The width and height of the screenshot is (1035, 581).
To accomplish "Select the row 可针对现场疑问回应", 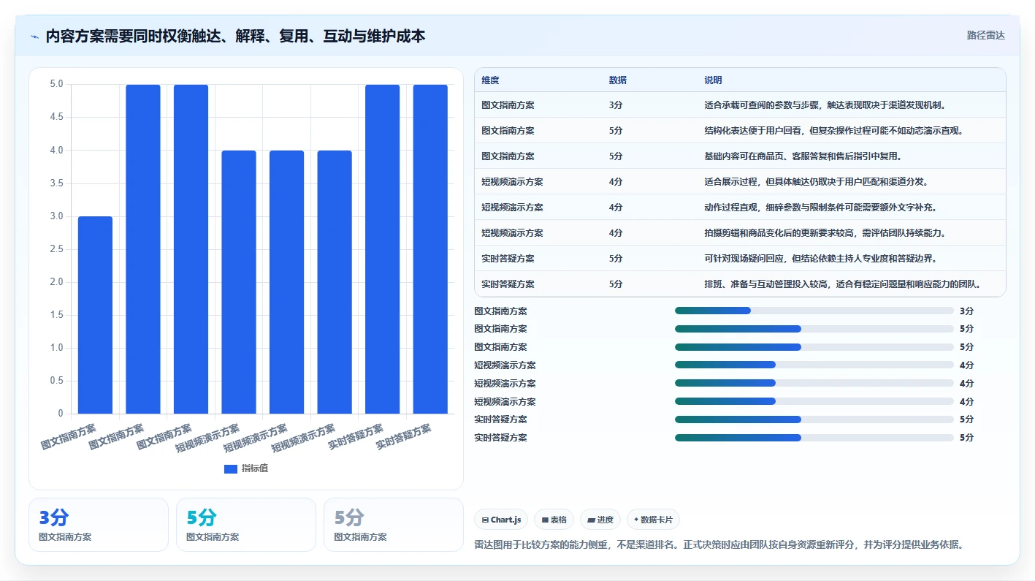I will [740, 258].
